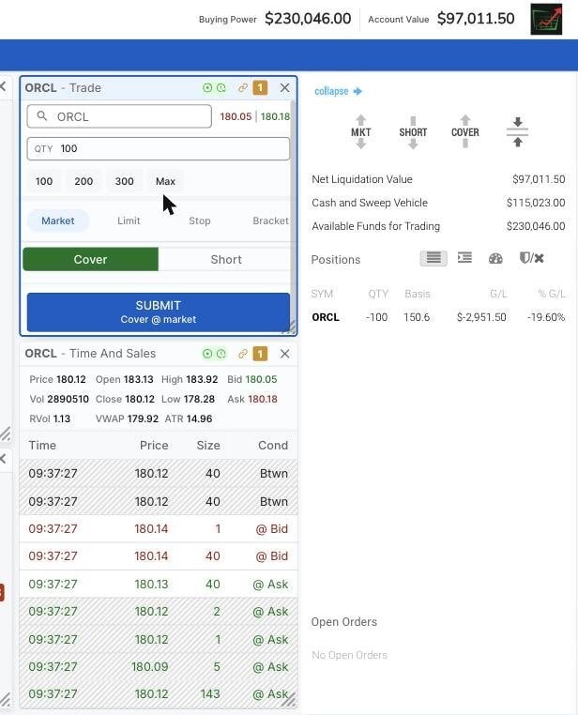Click the flatten position arrows icon

(517, 131)
